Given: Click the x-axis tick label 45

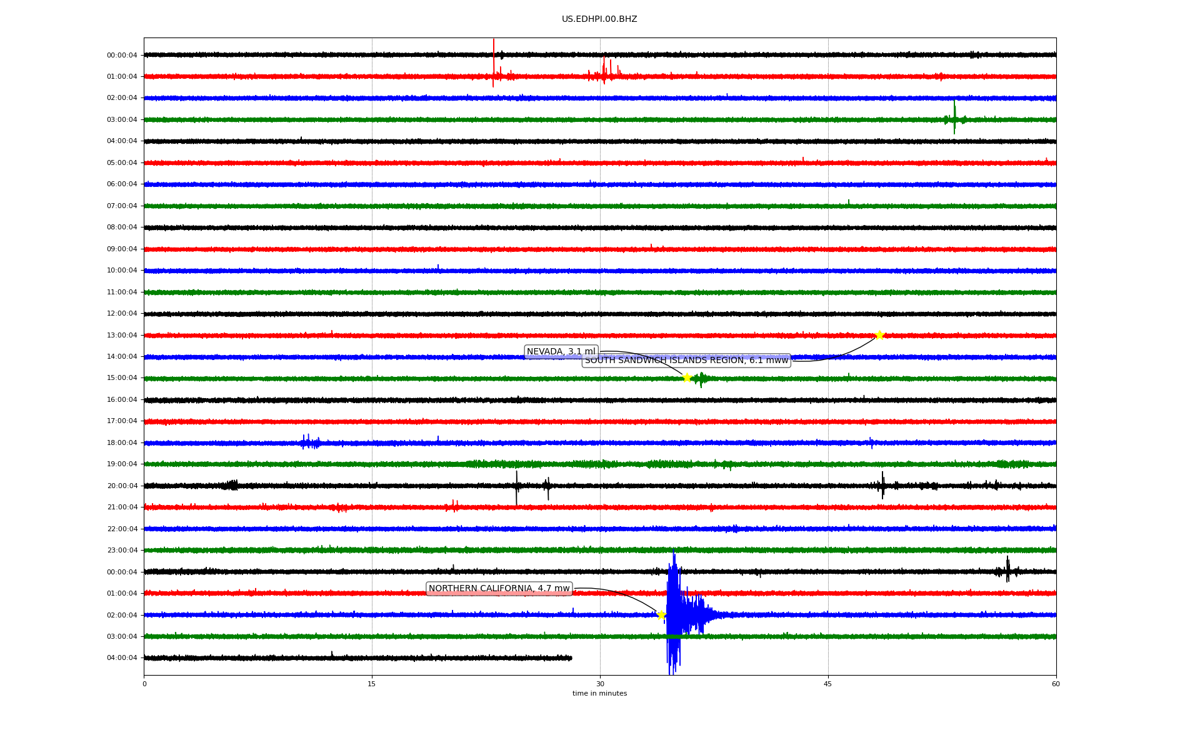Looking at the screenshot, I should tap(828, 684).
